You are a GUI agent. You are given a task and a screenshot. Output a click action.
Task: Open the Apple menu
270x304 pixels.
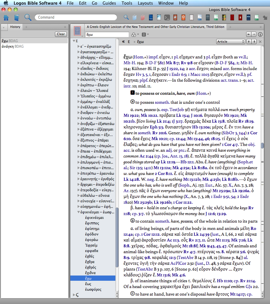coord(6,3)
